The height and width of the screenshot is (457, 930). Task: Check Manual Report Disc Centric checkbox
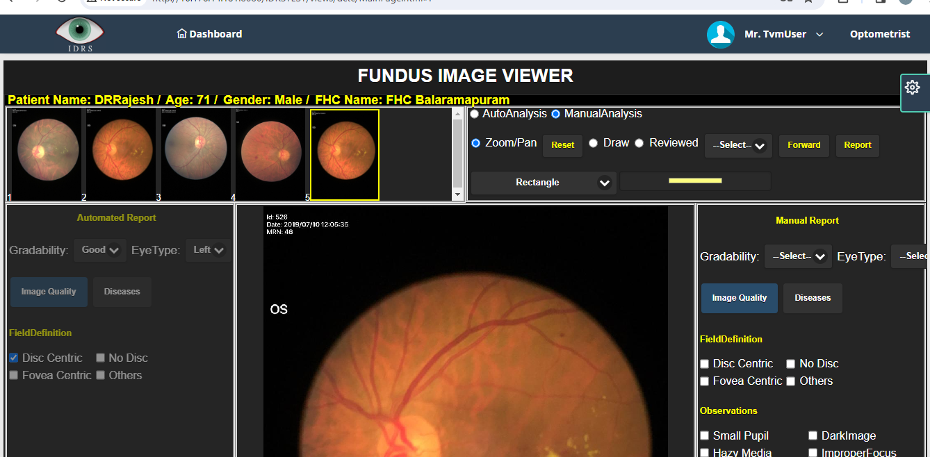point(705,364)
